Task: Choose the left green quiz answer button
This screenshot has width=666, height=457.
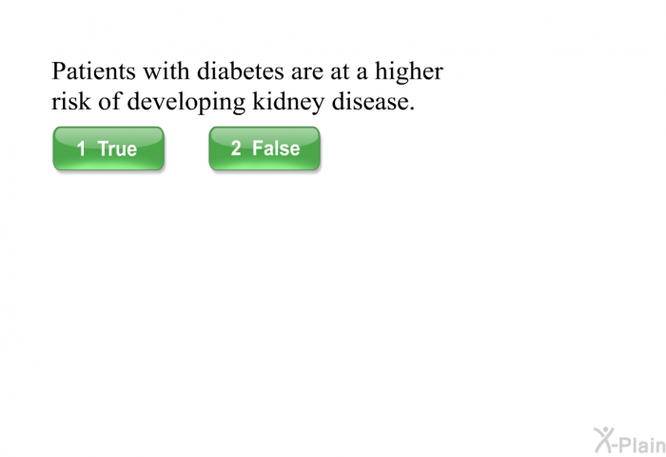Action: click(108, 149)
